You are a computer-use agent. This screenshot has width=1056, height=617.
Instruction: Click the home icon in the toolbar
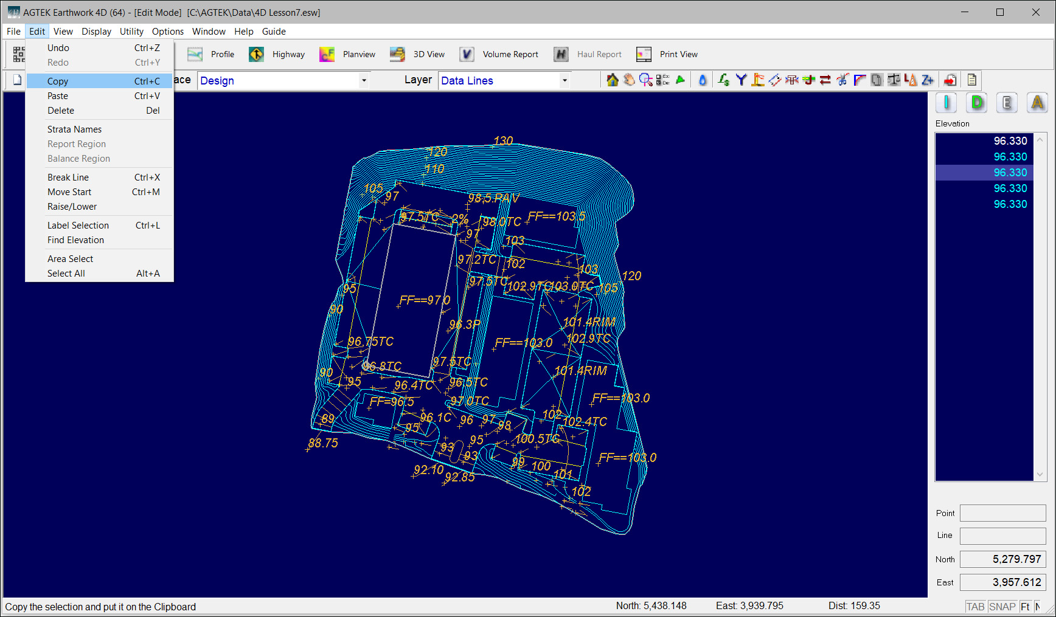613,80
